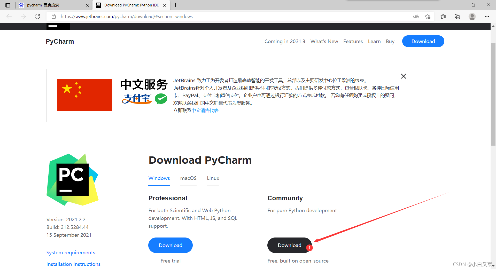Click the Free trial text under Professional
Image resolution: width=496 pixels, height=269 pixels.
pos(171,261)
